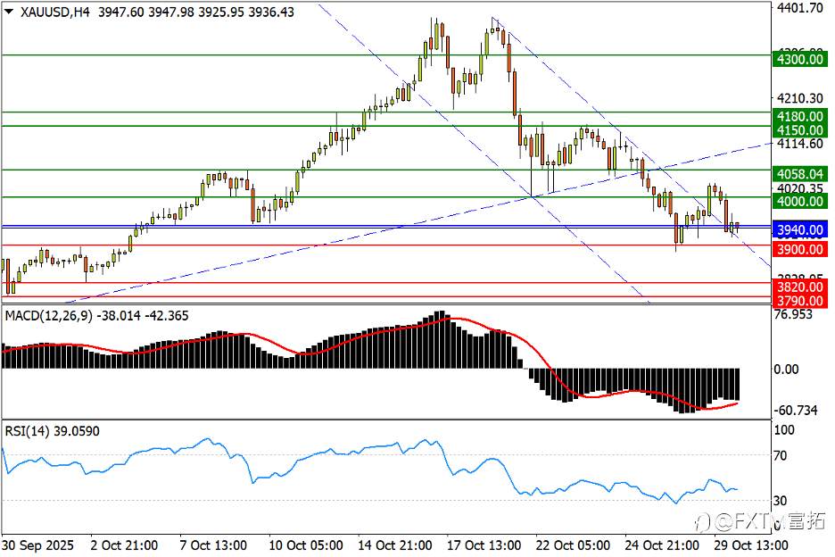Click the 4210.30 price axis value
The width and height of the screenshot is (835, 557).
[x=800, y=98]
